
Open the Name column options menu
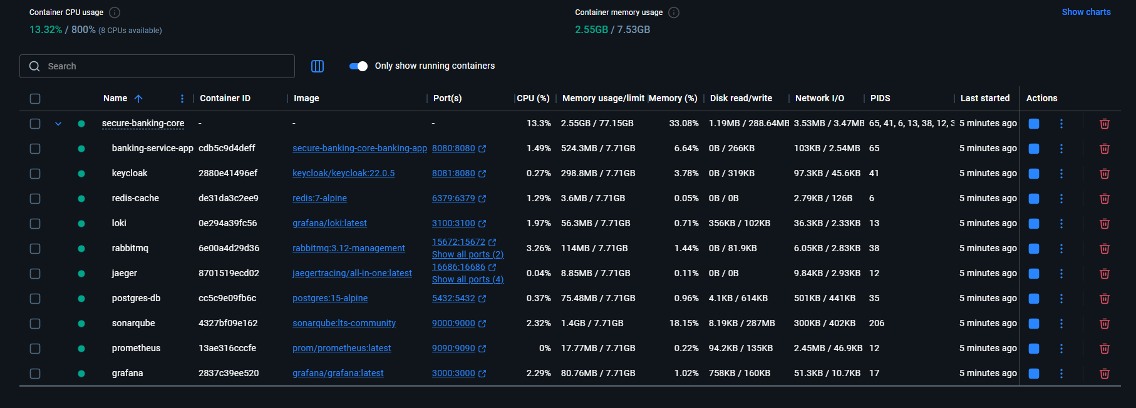pyautogui.click(x=182, y=99)
